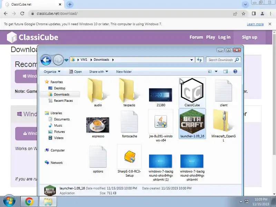Screen dimensions: 276x207
Task: Select Libraries in navigation pane
Action: click(53, 113)
